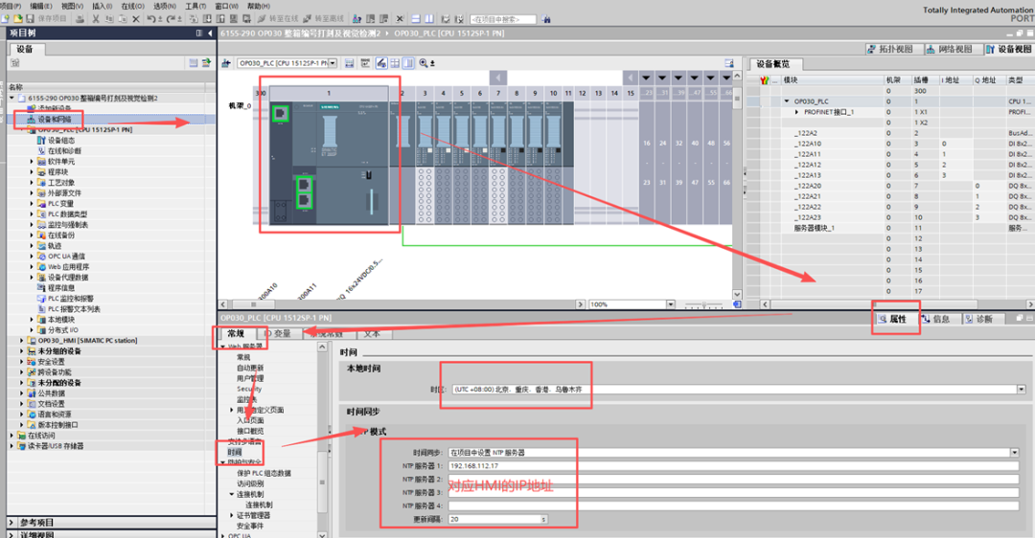1035x538 pixels.
Task: Expand the 在线访问 tree node
Action: [x=11, y=436]
